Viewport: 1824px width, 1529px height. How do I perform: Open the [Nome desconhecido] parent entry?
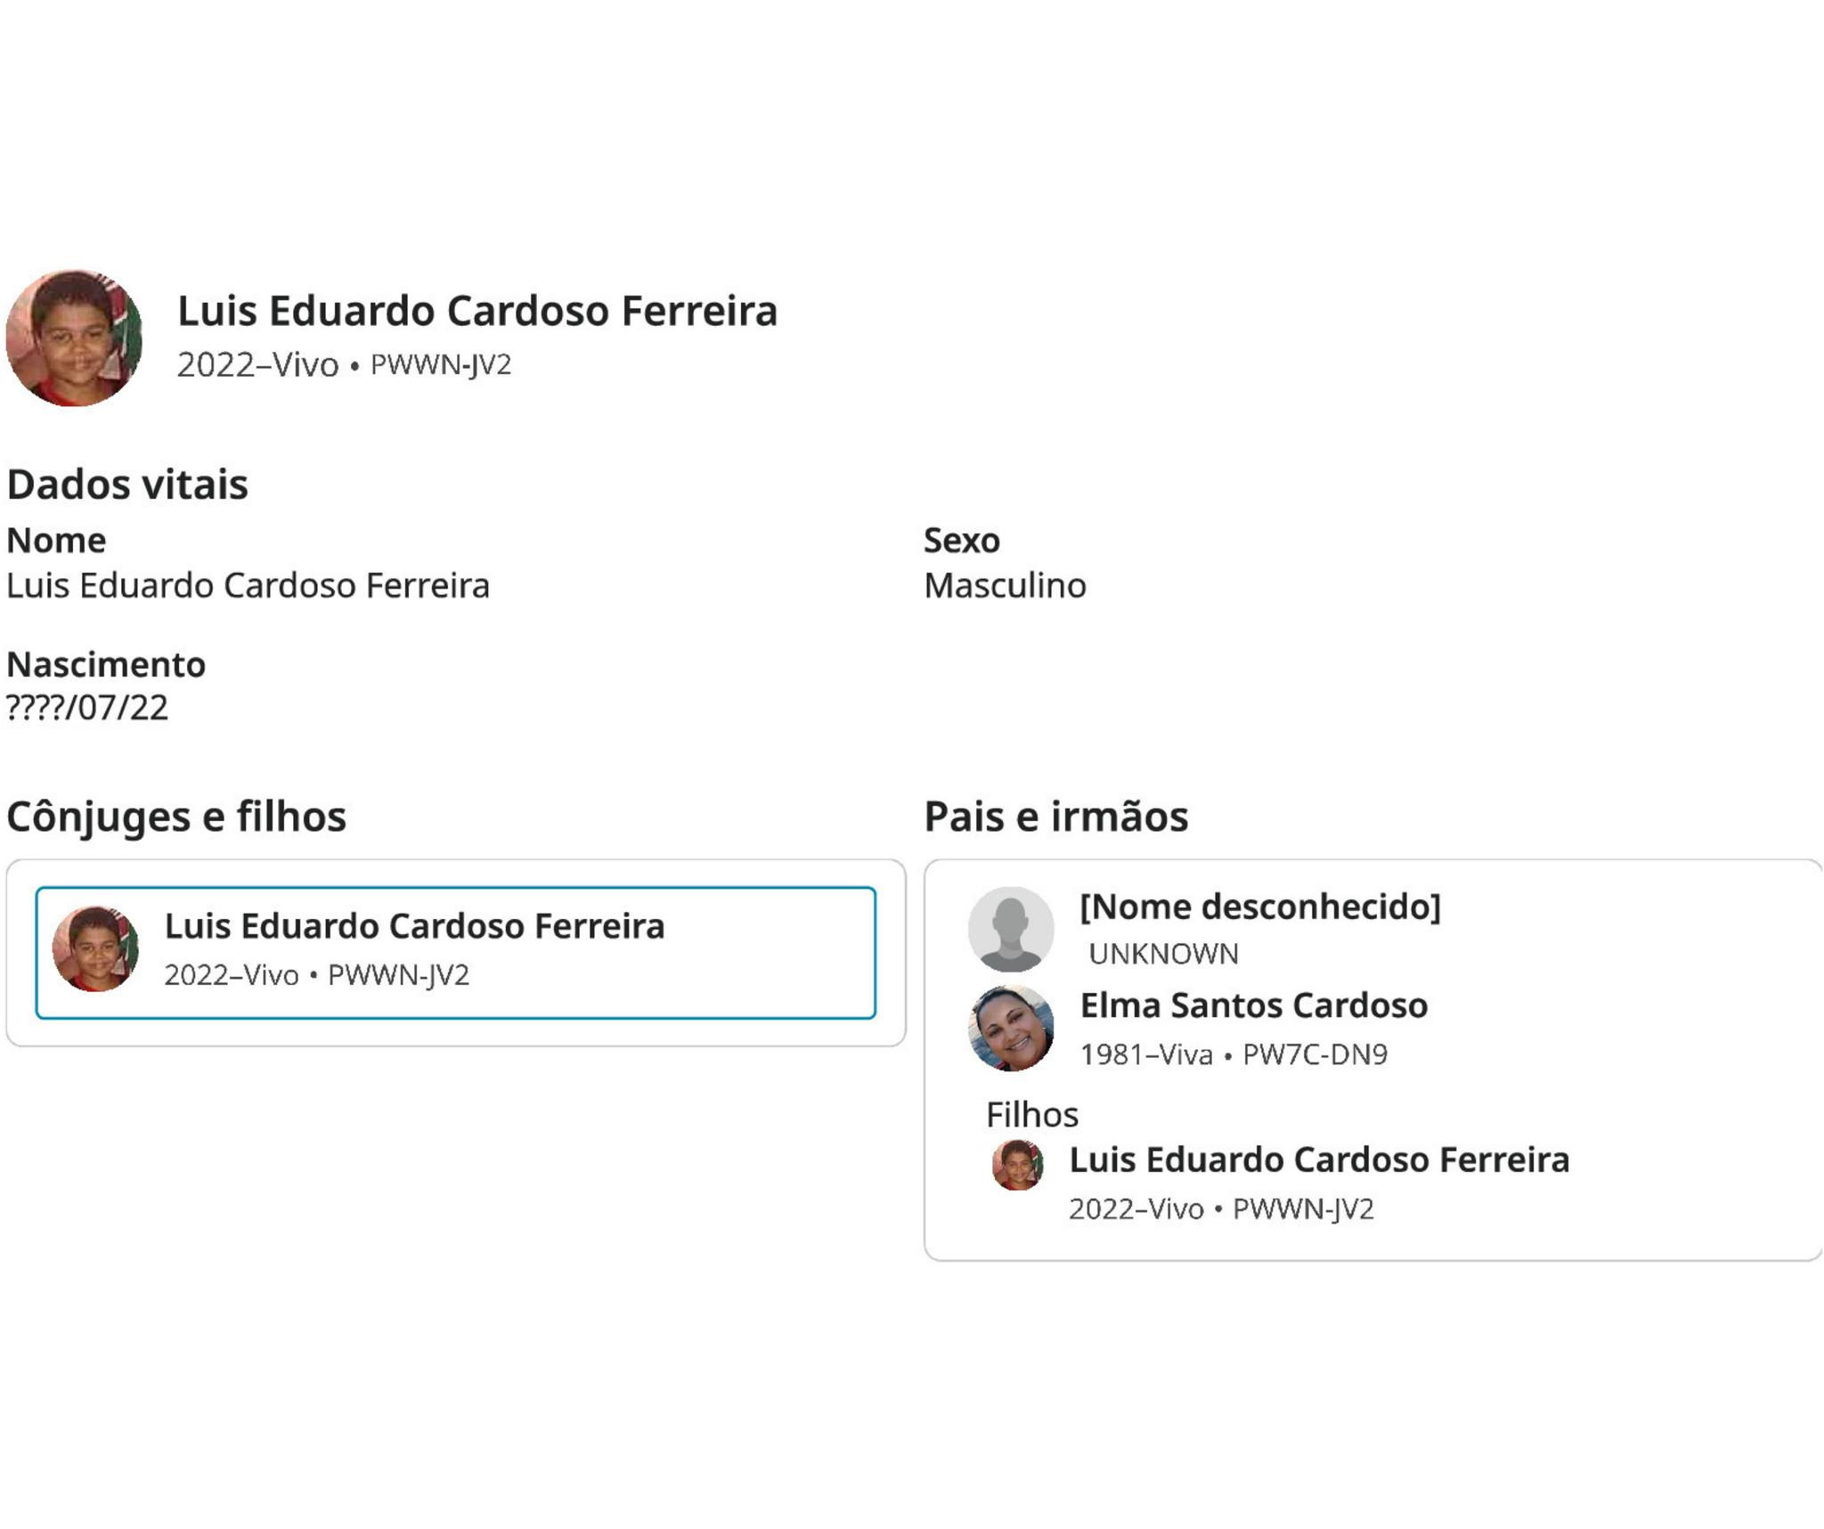click(x=1259, y=907)
